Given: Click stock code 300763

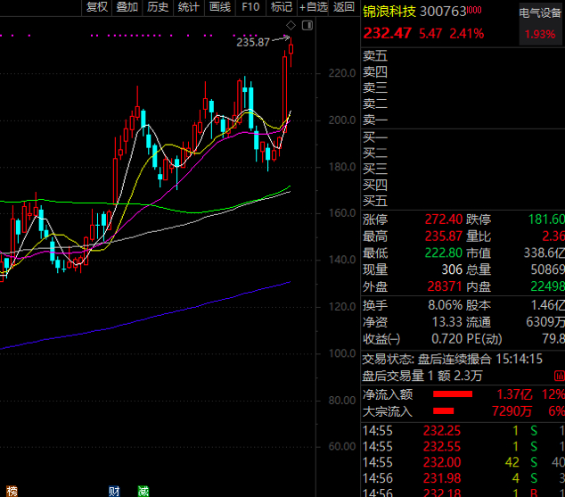Looking at the screenshot, I should pos(443,12).
